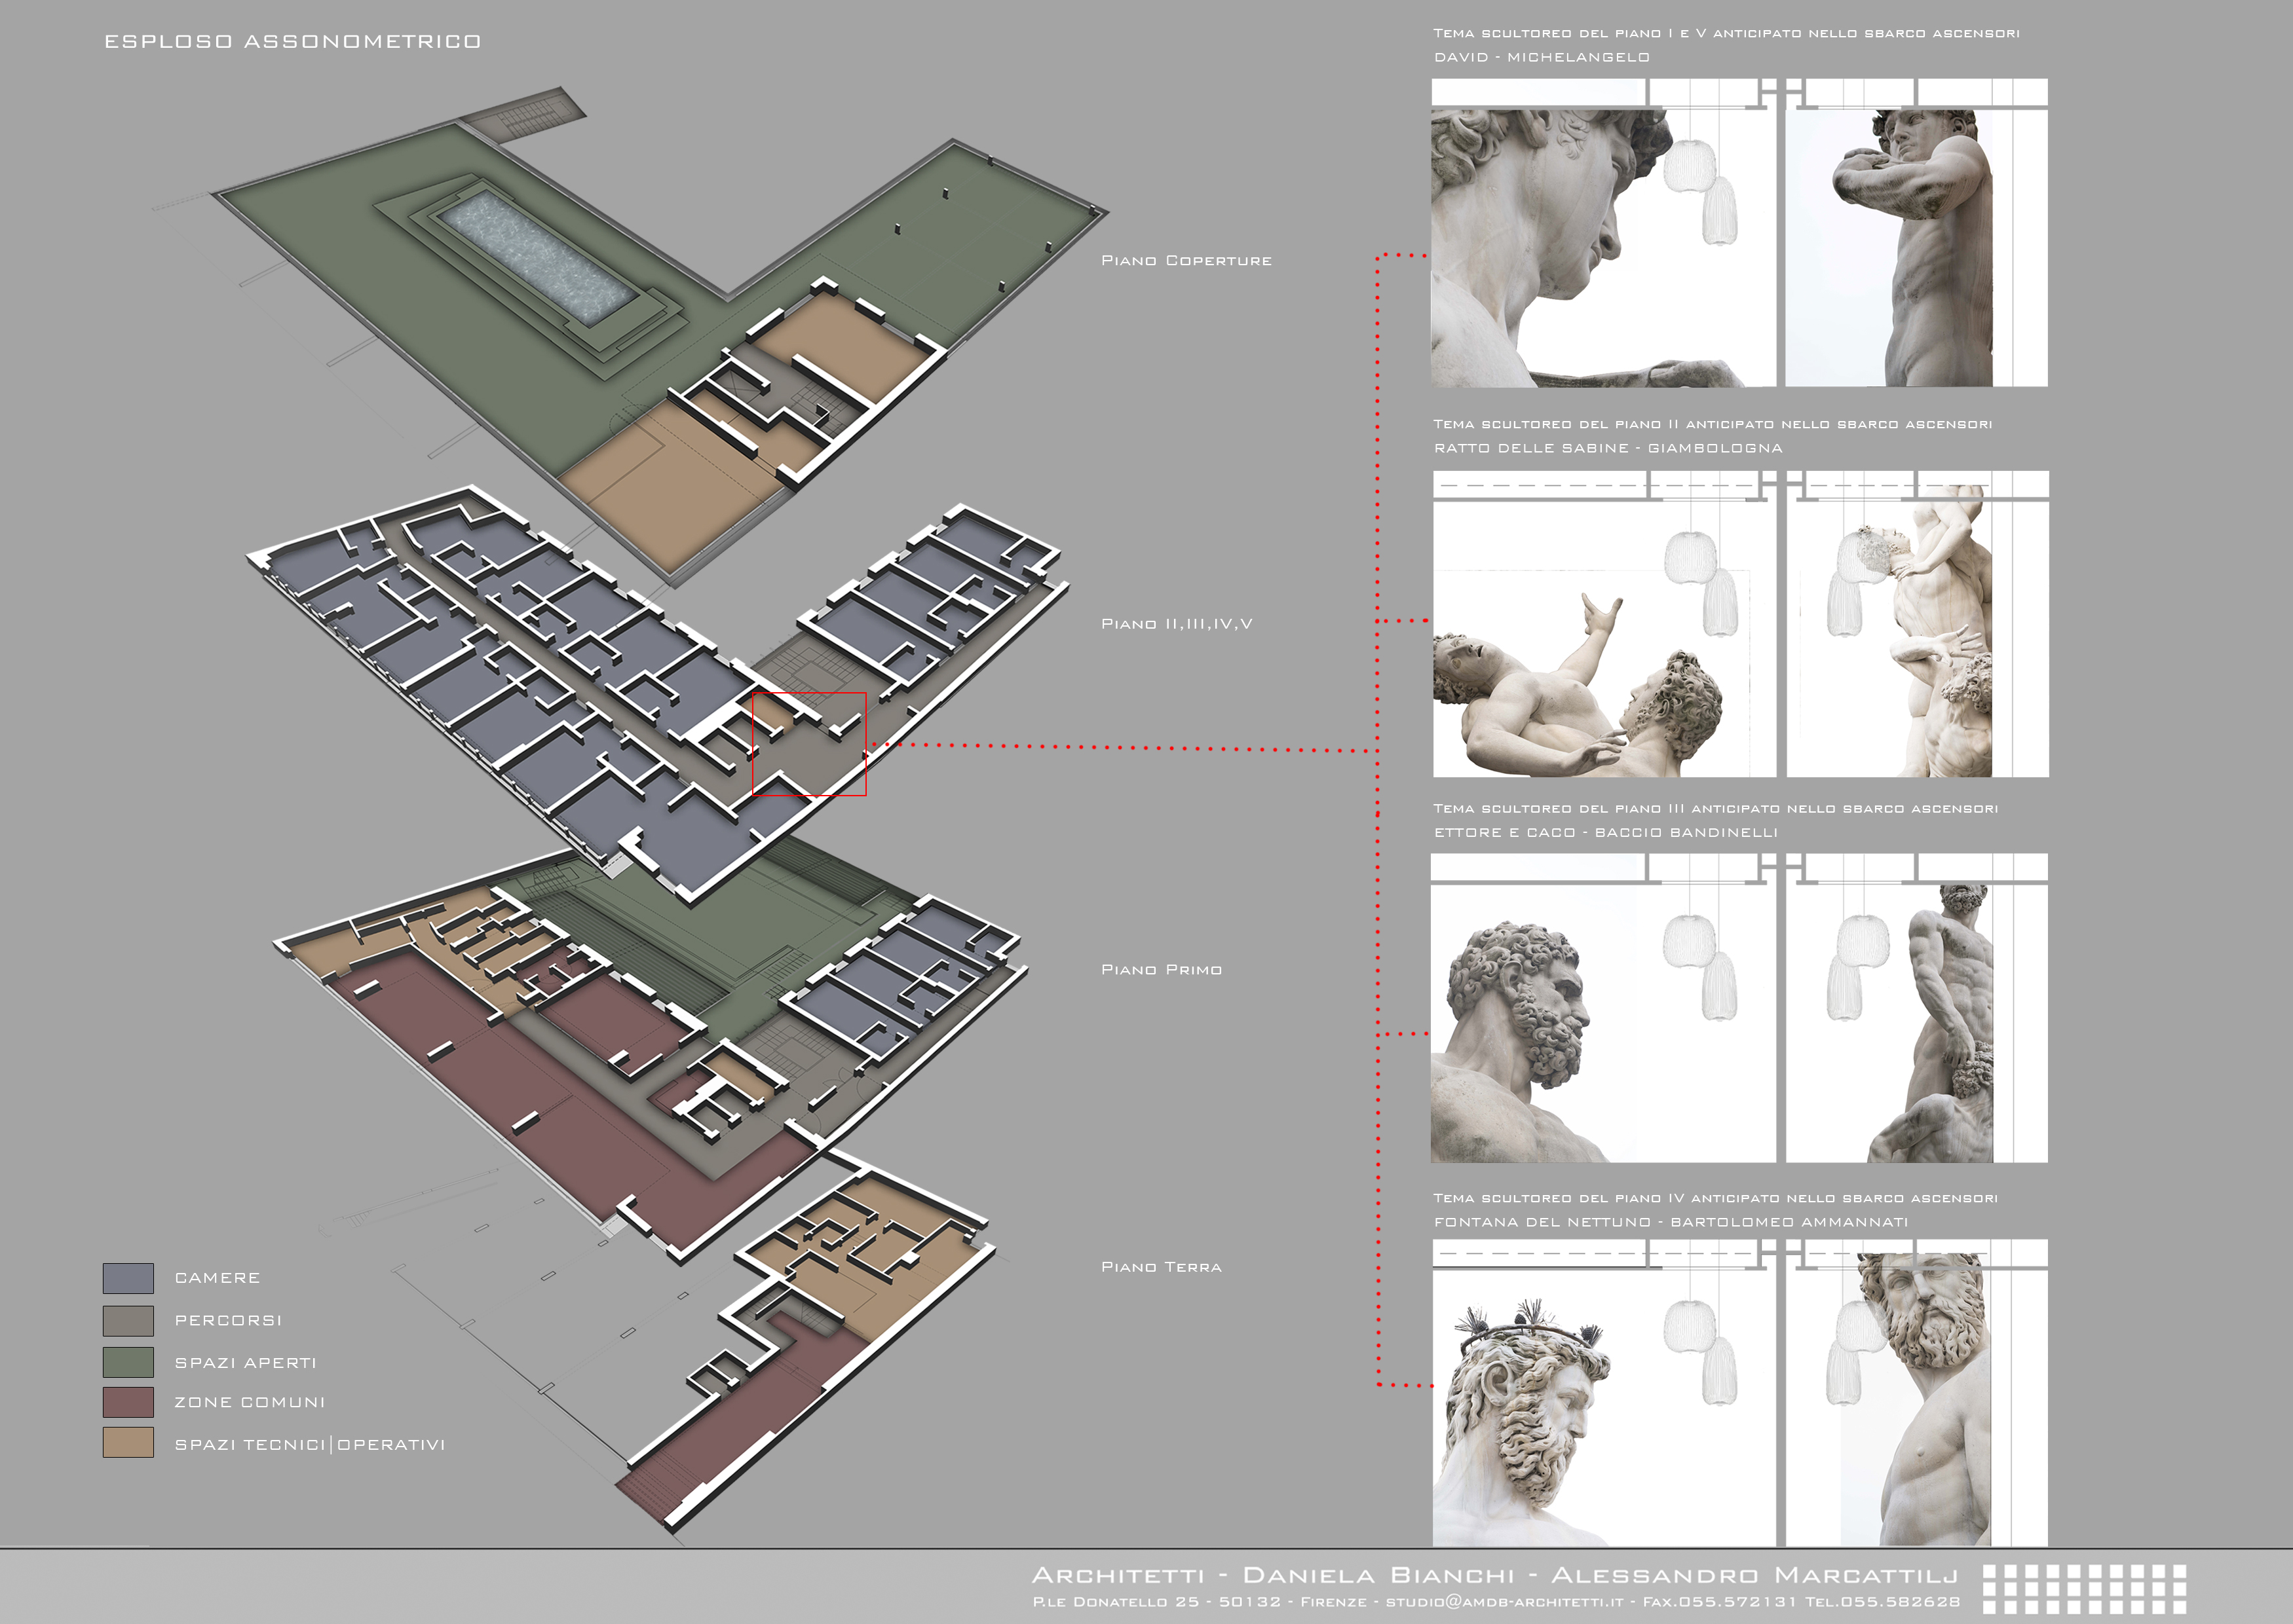2293x1624 pixels.
Task: Click the 'Zone Comuni' legend text
Action: click(250, 1402)
